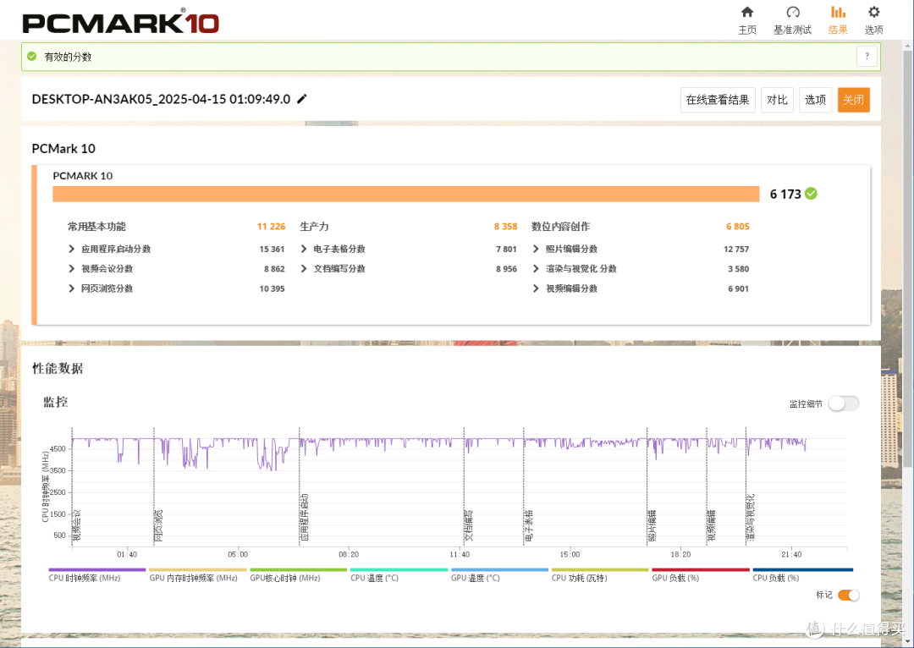Expand 应用程序启动分数 row
The image size is (914, 648).
click(x=72, y=249)
